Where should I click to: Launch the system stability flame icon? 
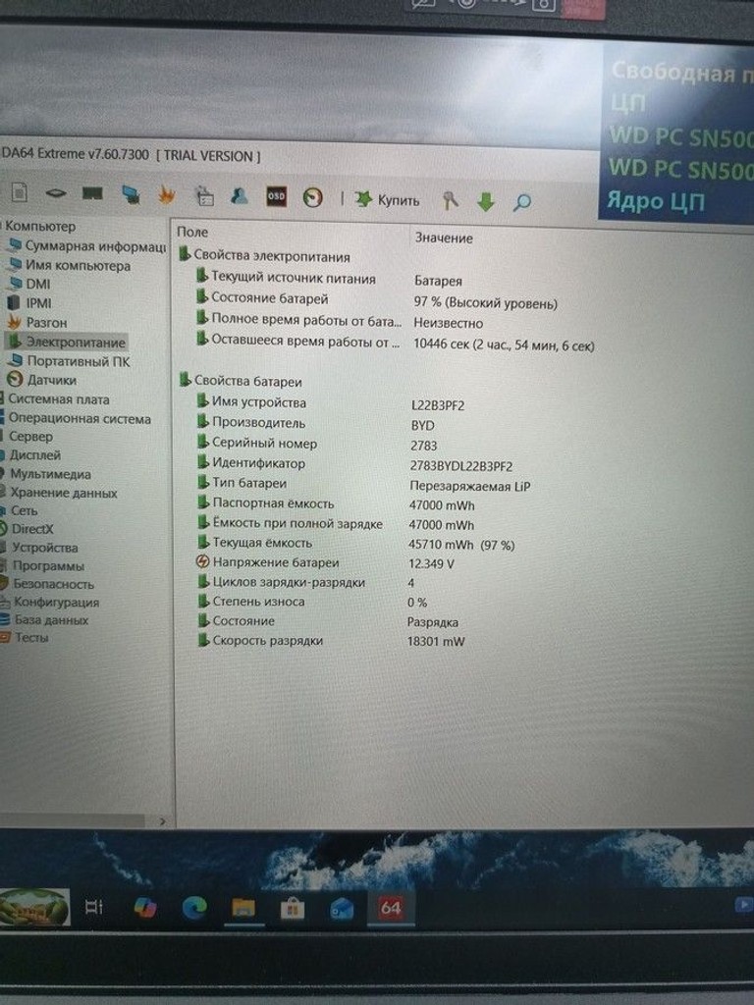[x=167, y=195]
